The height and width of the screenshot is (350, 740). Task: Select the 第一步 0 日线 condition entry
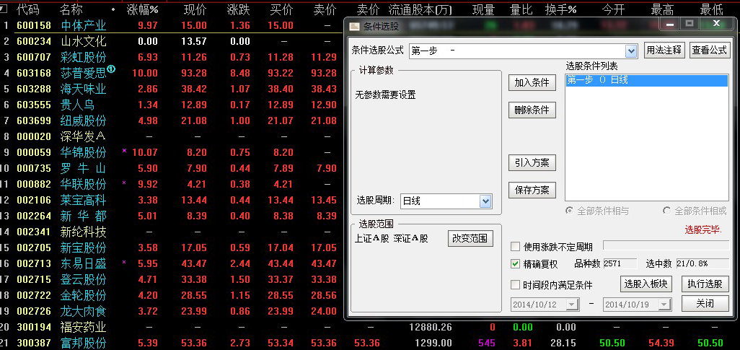point(646,80)
